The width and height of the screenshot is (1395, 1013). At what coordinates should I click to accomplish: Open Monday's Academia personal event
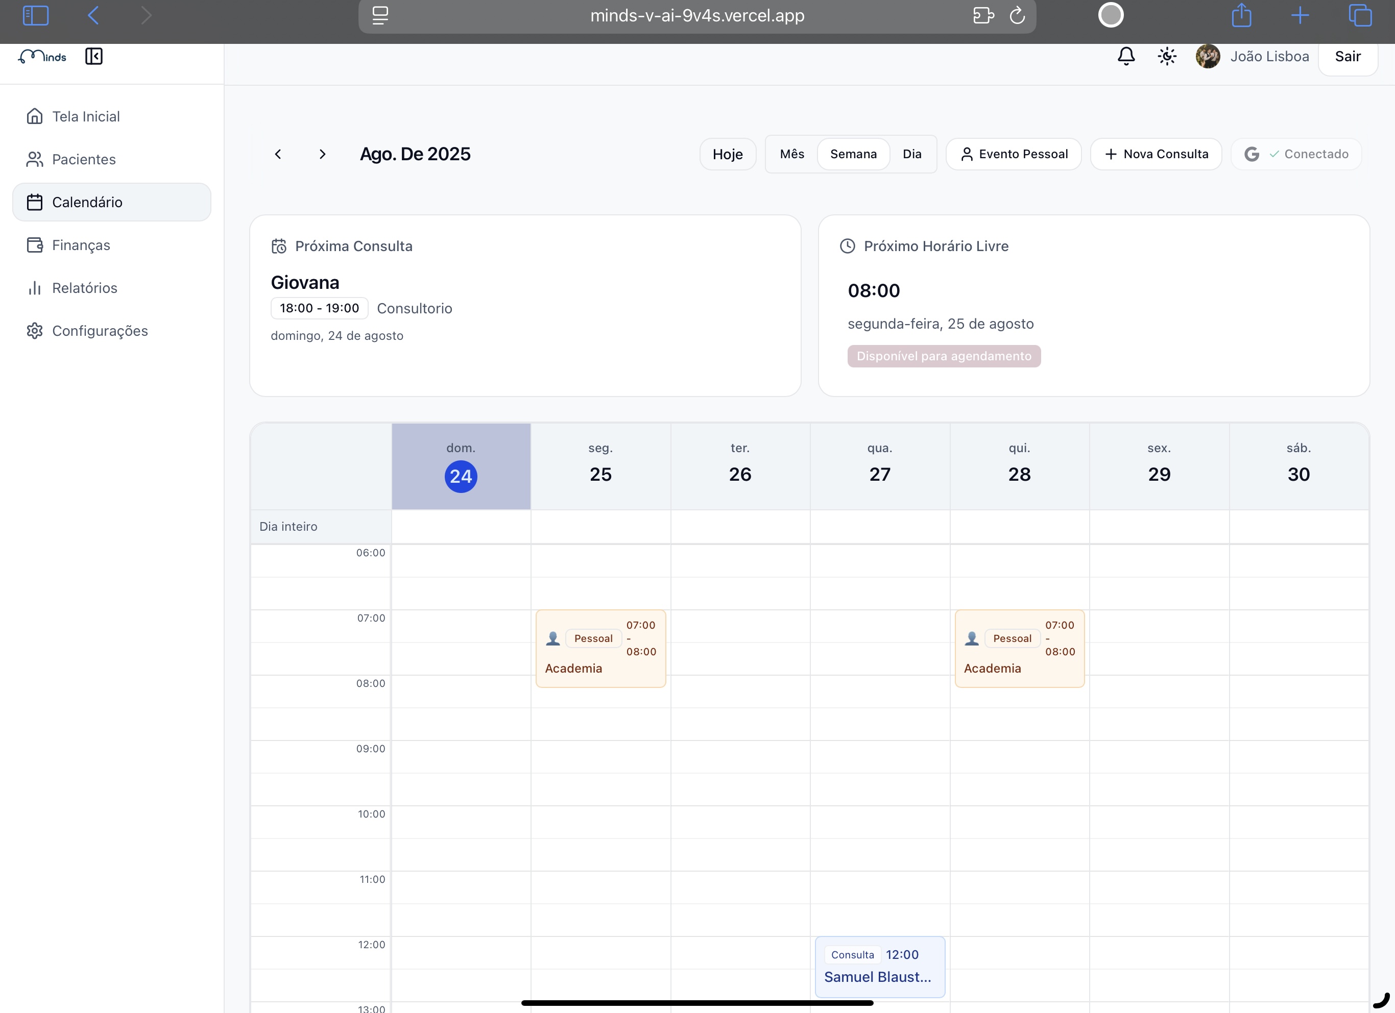click(600, 649)
